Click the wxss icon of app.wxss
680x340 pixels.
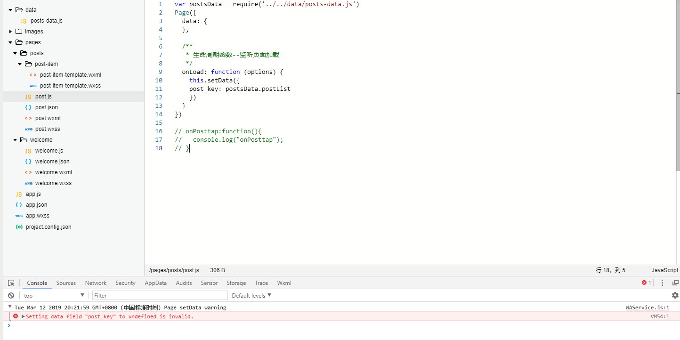pyautogui.click(x=19, y=216)
